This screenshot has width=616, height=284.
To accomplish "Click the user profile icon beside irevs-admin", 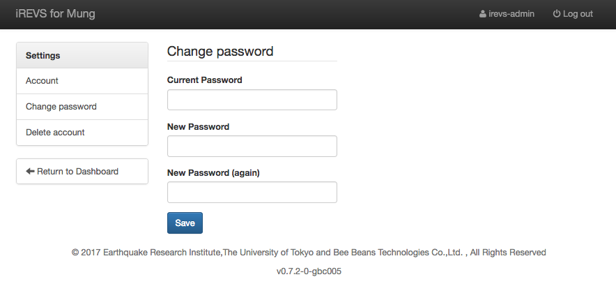I will 483,14.
